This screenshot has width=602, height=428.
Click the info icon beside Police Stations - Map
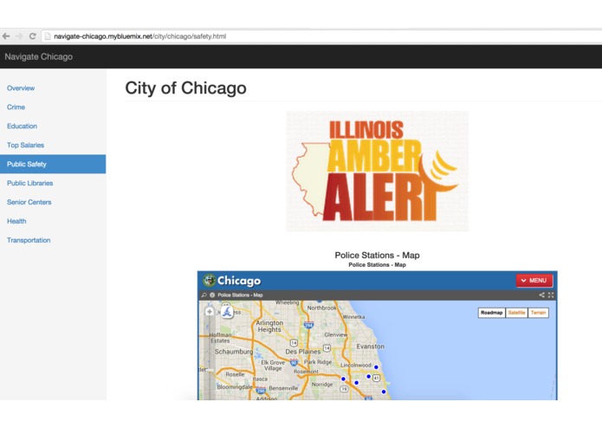click(x=212, y=295)
